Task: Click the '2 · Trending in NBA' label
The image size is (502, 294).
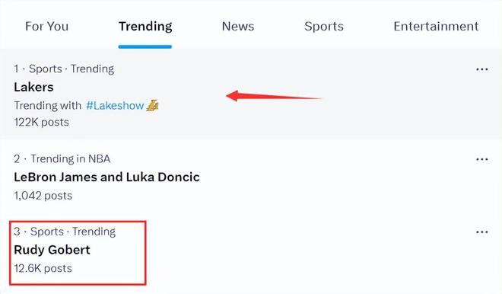Action: [x=62, y=158]
